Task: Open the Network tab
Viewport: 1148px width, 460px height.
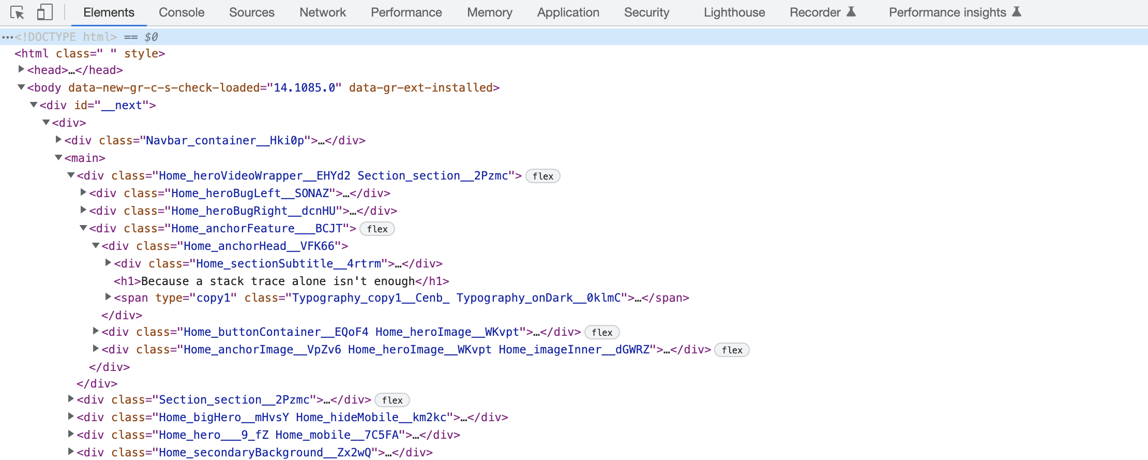Action: 322,12
